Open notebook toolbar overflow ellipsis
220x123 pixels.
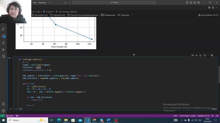(132, 15)
